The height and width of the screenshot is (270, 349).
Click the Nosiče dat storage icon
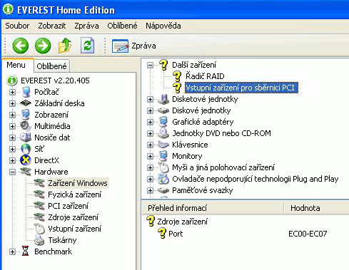[x=26, y=137]
